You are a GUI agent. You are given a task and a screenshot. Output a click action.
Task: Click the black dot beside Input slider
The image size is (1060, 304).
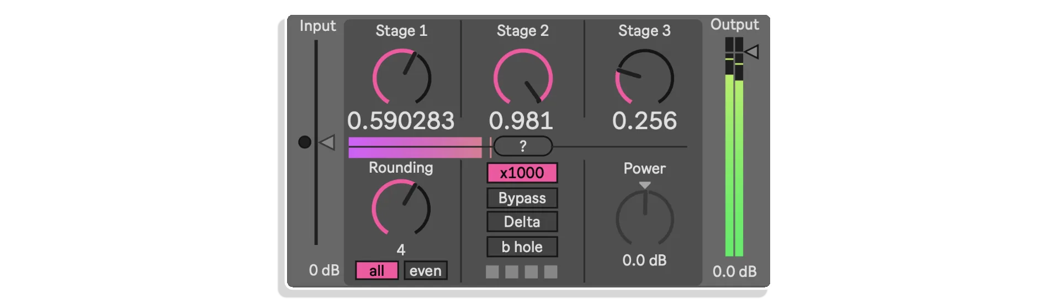[x=305, y=142]
